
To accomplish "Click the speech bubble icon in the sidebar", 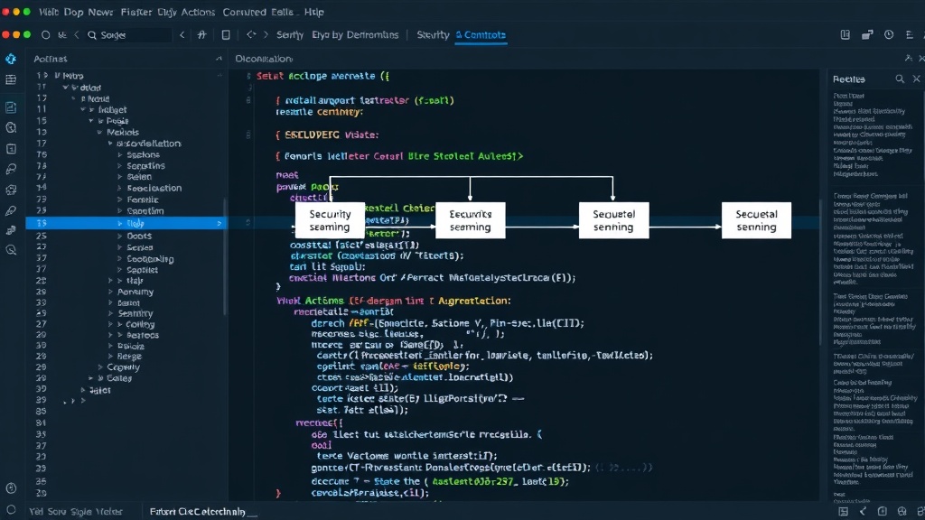I will pos(11,169).
